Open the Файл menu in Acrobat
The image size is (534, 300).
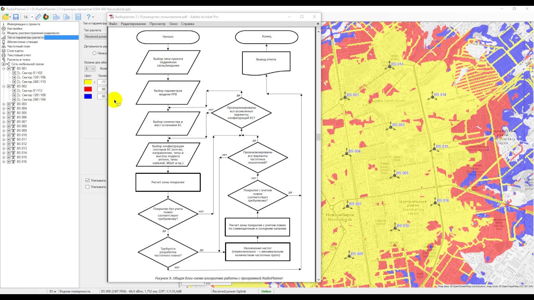[113, 24]
